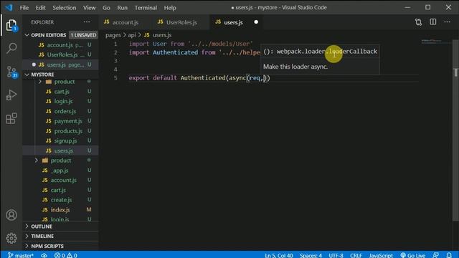Expand the product folder below users.js
The height and width of the screenshot is (258, 459).
tap(60, 161)
